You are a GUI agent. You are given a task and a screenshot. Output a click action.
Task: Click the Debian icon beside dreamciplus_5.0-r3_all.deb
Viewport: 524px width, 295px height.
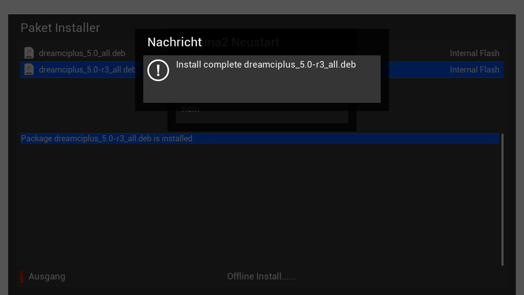29,69
